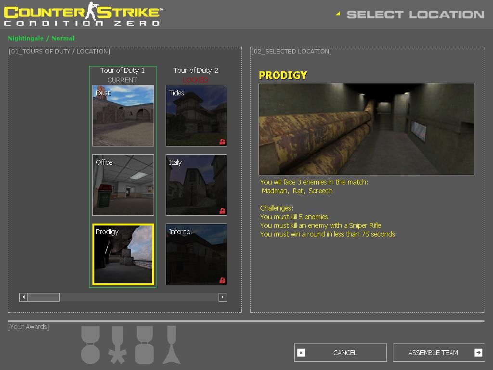493x370 pixels.
Task: Choose the Prodigy map thumbnail
Action: tap(123, 254)
